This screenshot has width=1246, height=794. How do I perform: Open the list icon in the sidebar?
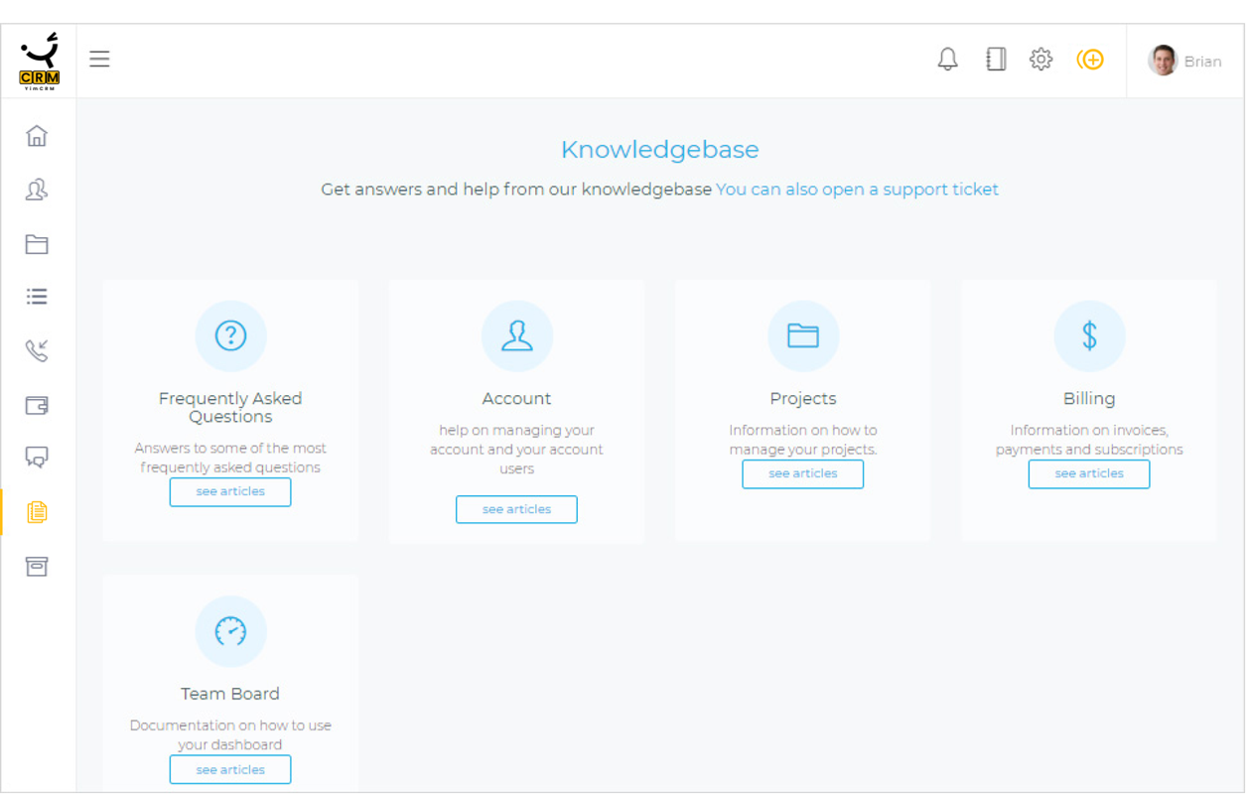pyautogui.click(x=37, y=297)
